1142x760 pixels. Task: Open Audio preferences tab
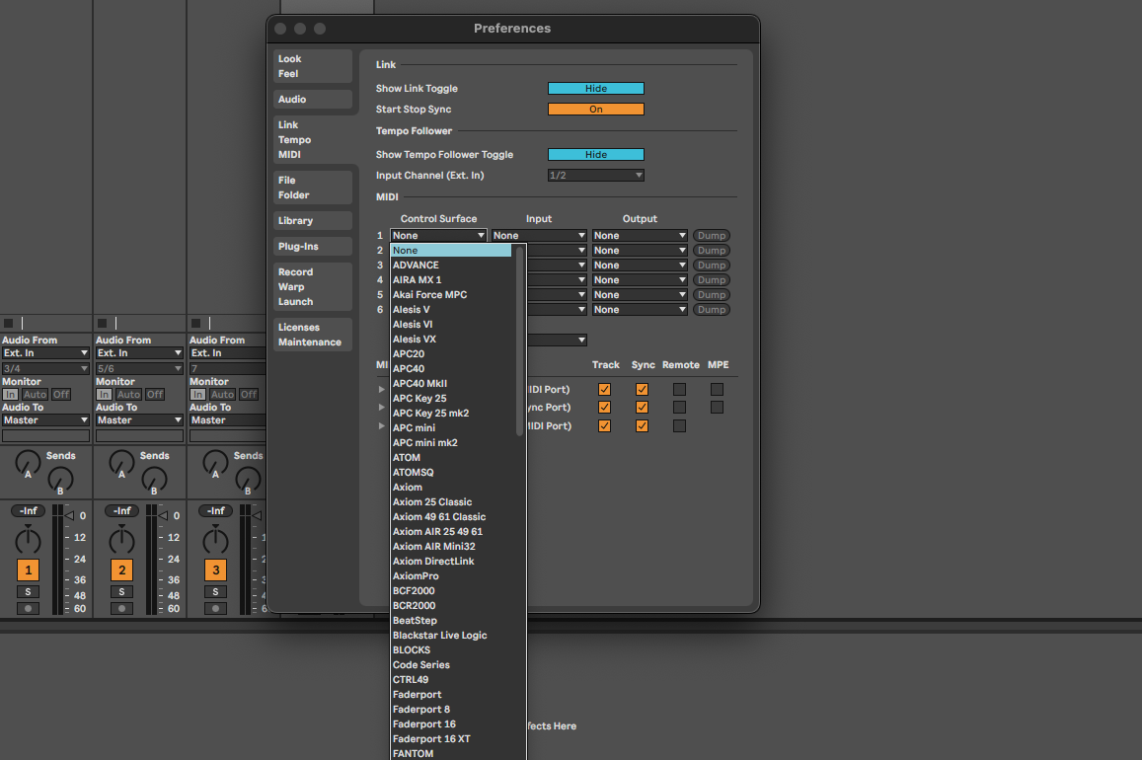coord(313,100)
